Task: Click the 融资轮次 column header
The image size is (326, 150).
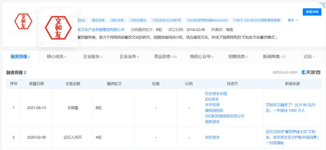Action: click(114, 84)
